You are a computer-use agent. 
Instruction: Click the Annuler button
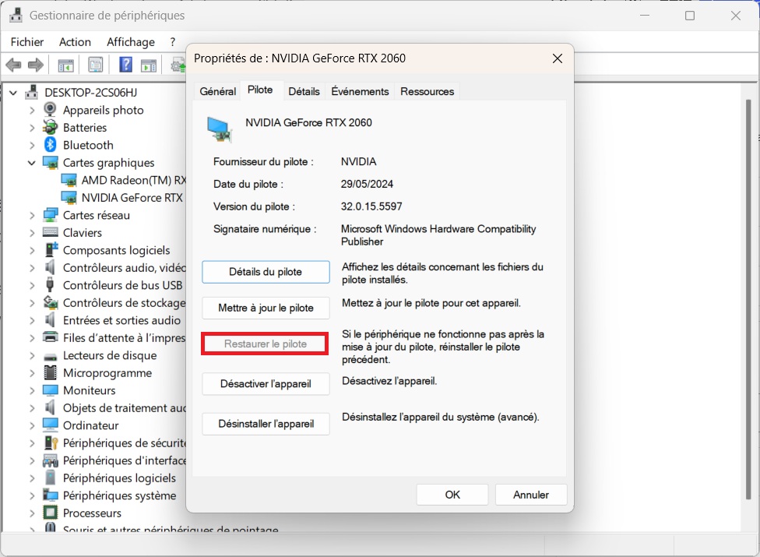[531, 495]
